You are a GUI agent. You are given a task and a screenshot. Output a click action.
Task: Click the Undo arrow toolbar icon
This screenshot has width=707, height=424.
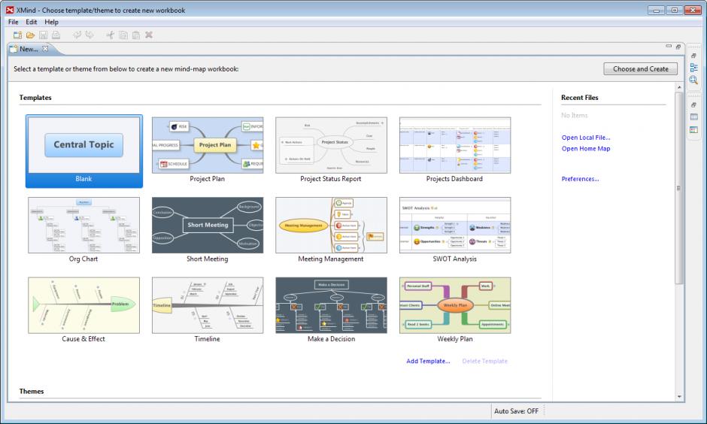click(x=77, y=35)
